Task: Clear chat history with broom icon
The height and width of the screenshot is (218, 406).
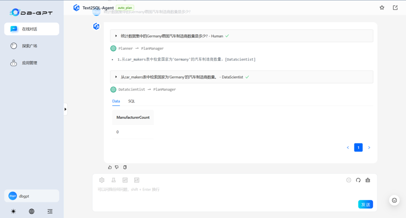Action: click(368, 180)
